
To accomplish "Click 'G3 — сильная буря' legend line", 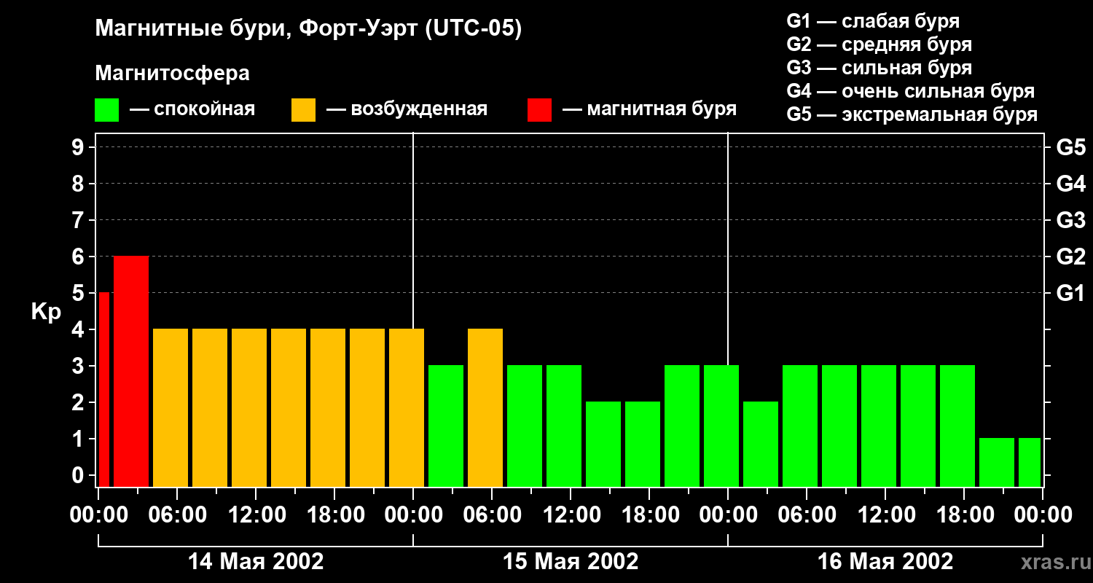I will [880, 68].
